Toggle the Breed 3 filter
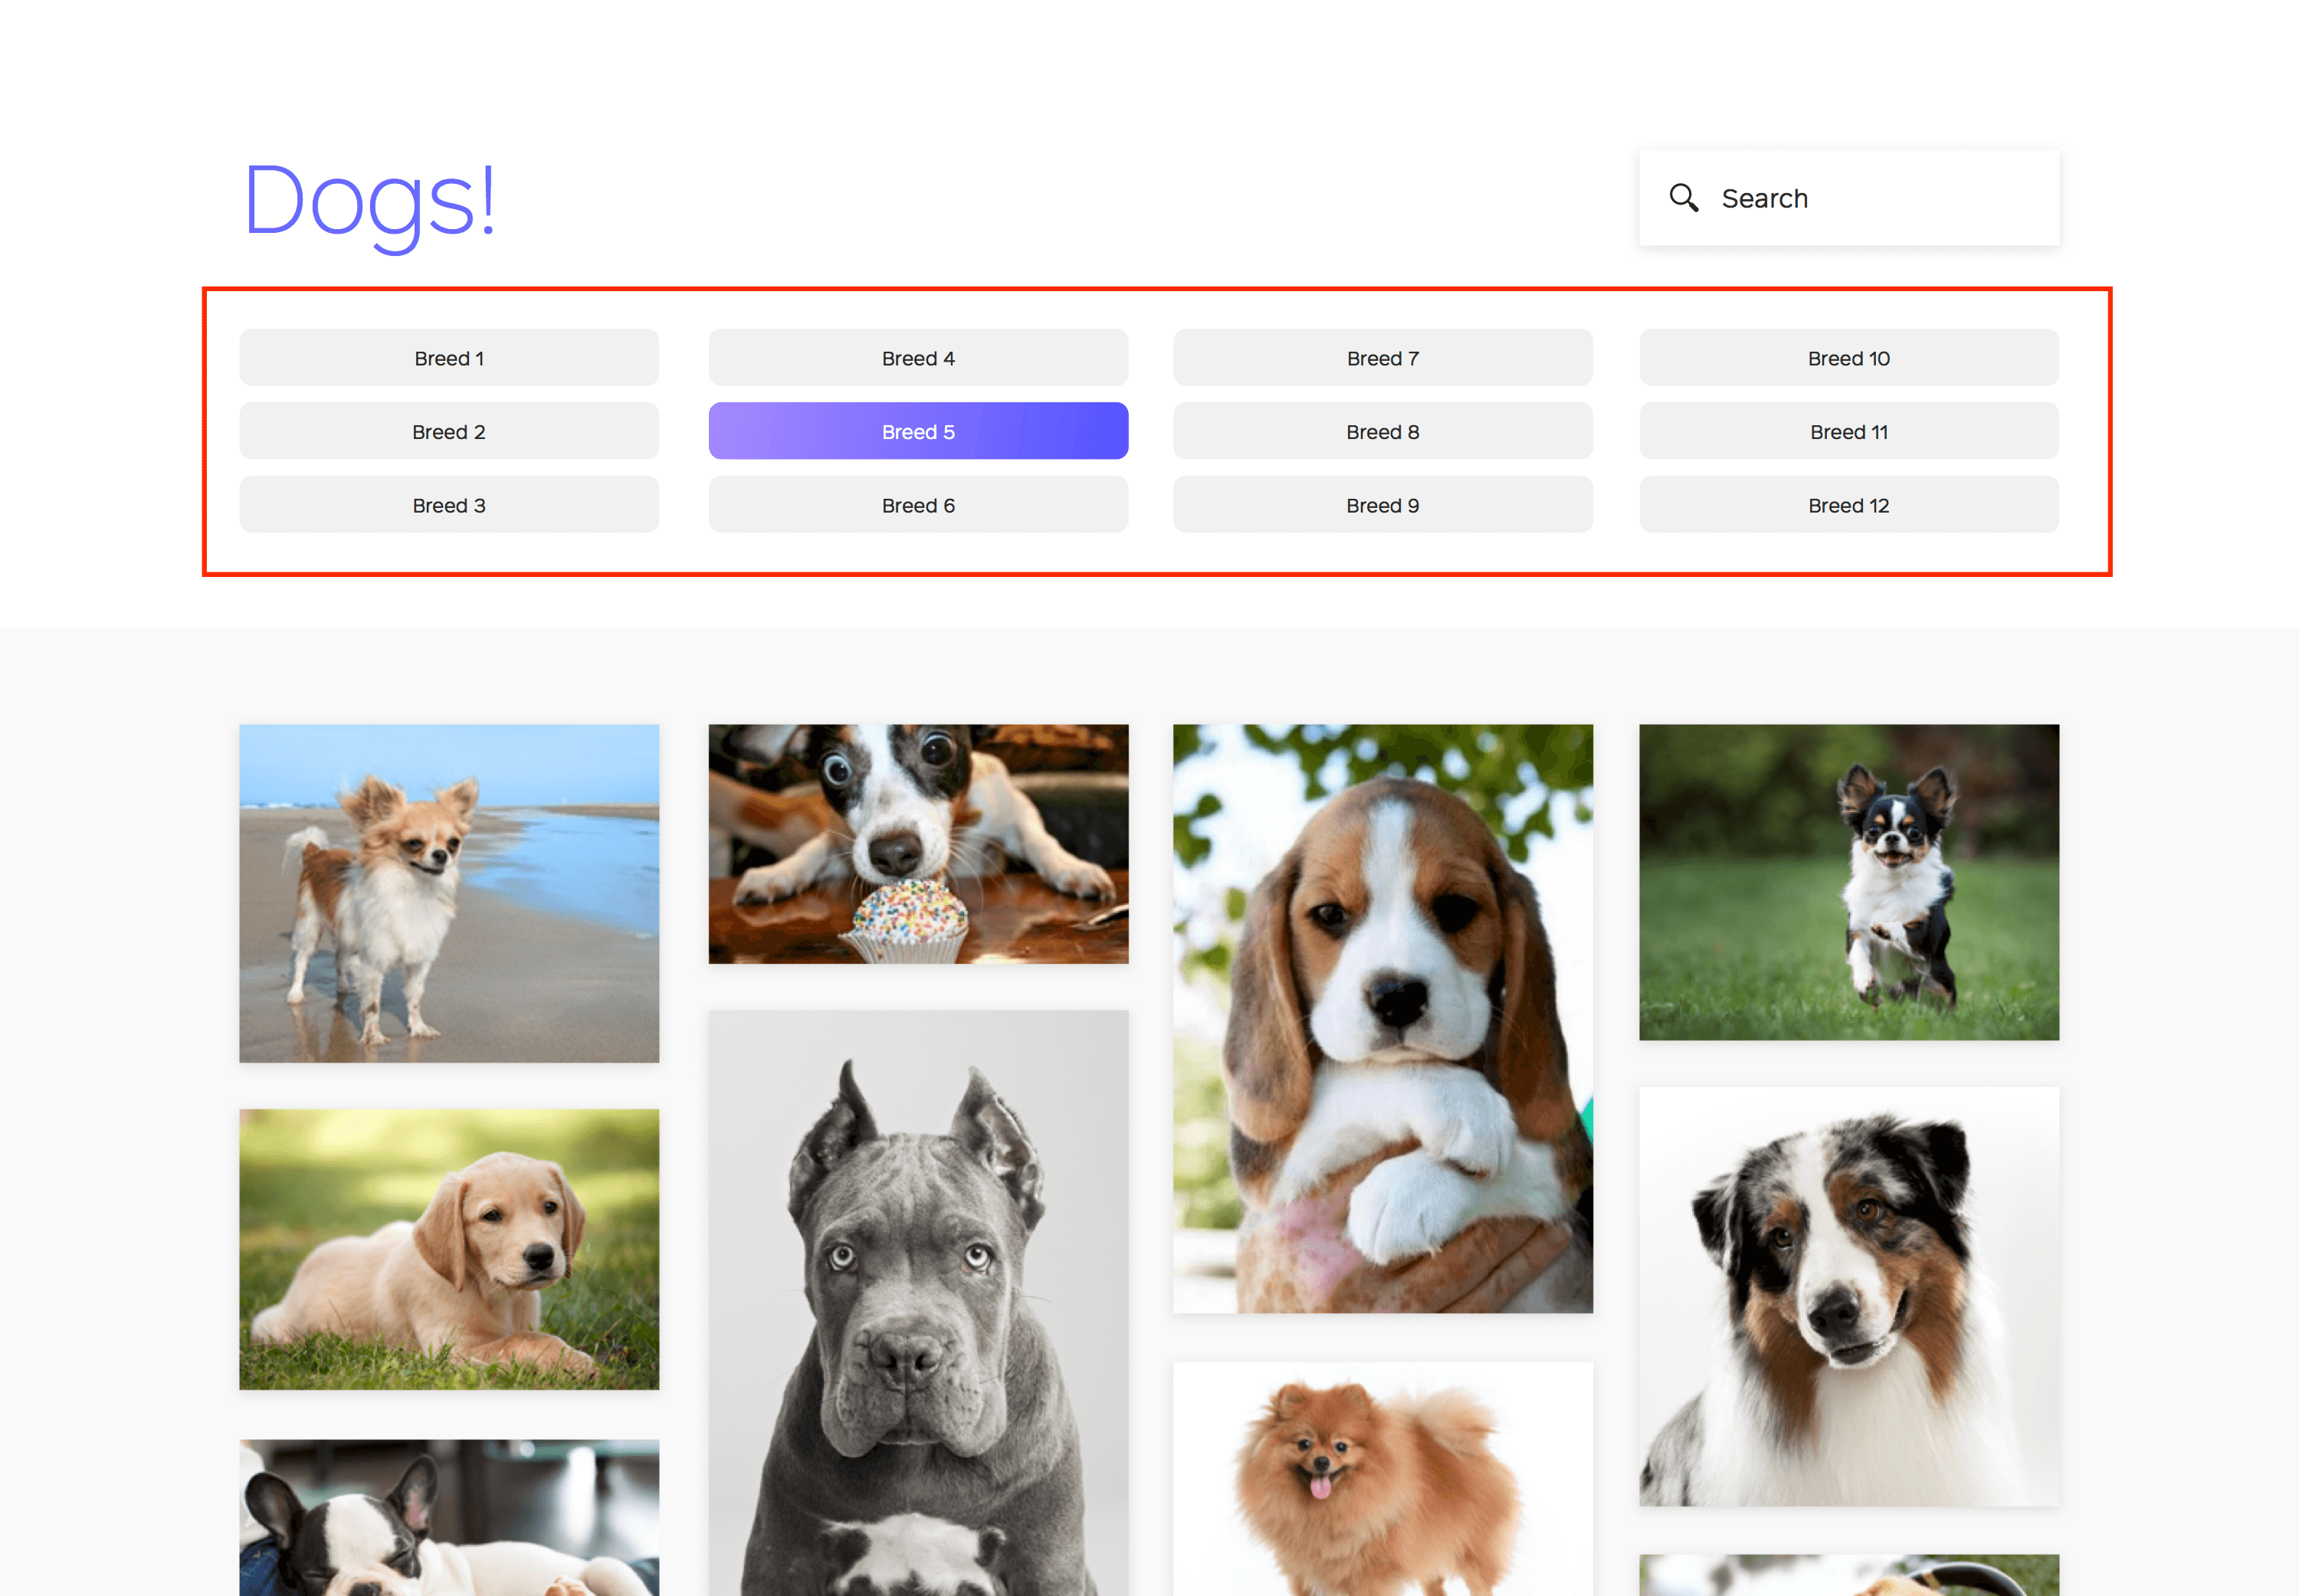Viewport: 2299px width, 1596px height. point(449,505)
